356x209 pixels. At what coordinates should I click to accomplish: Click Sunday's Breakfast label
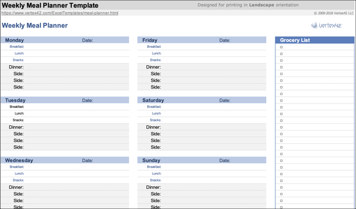tap(154, 167)
